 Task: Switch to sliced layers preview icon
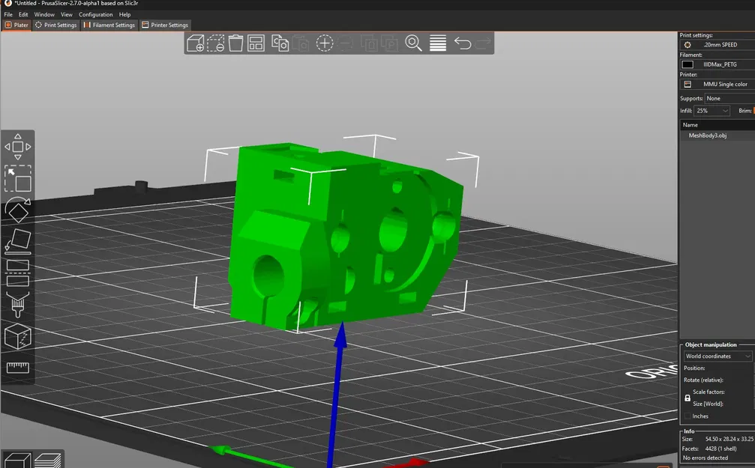tap(48, 461)
